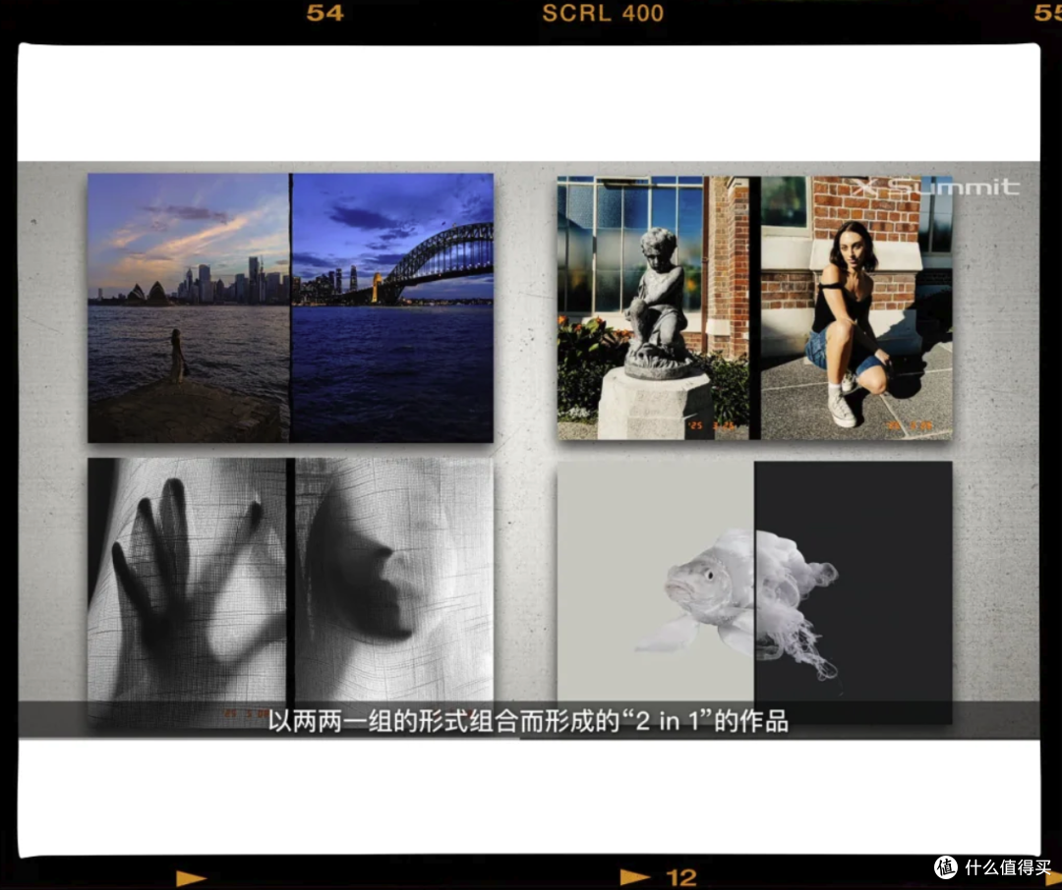Click the "SCRL 400" film border label
The height and width of the screenshot is (890, 1062).
[x=603, y=13]
